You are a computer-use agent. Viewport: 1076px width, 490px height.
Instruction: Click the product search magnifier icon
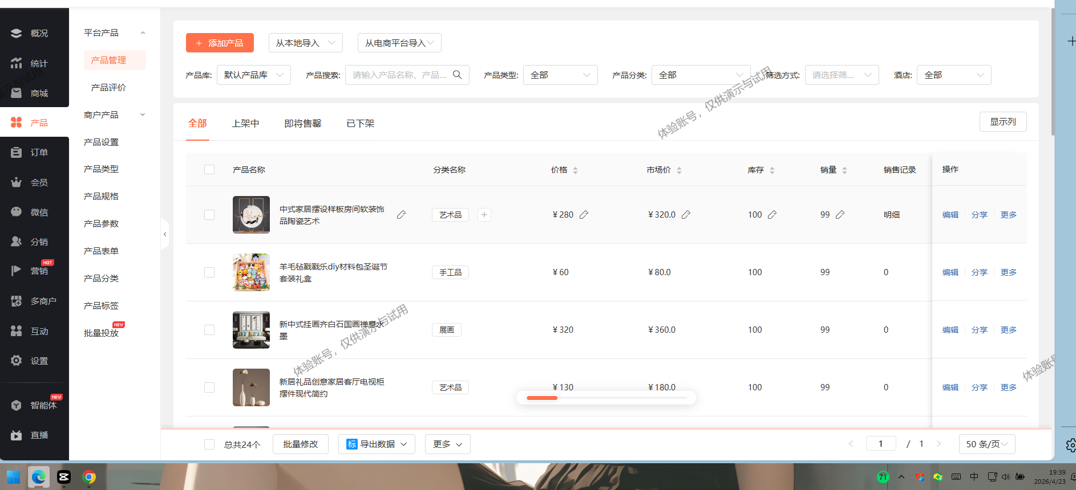click(457, 75)
